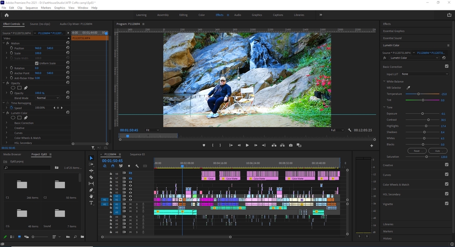Solo audio track A2
Viewport: 455px width, 247px height.
136,208
